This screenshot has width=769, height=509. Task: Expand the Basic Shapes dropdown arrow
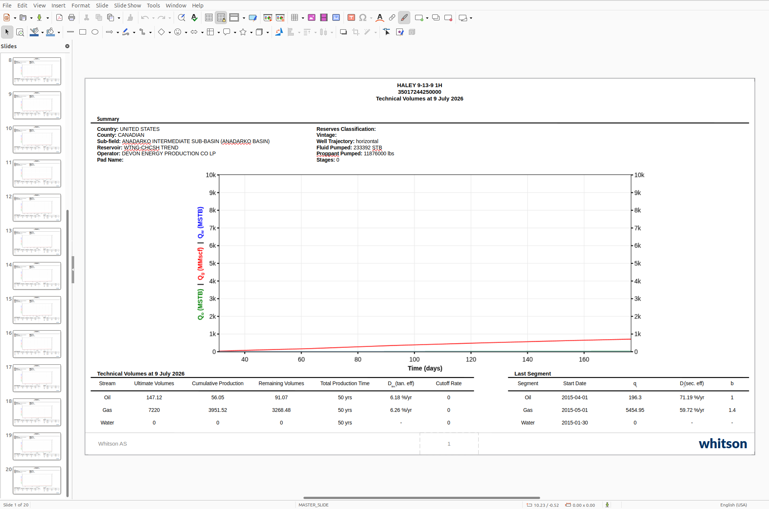tap(170, 33)
